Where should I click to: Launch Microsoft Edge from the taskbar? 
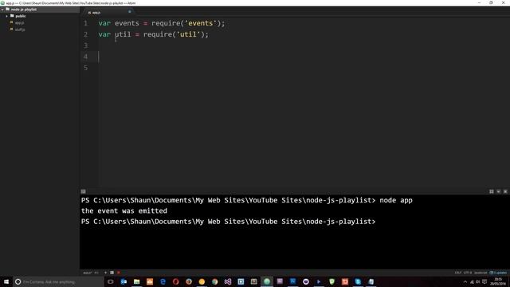(x=163, y=281)
